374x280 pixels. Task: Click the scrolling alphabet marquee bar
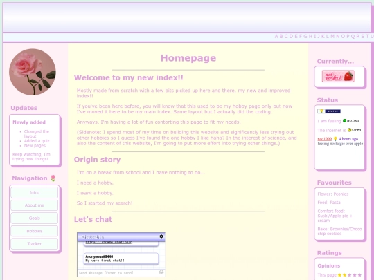click(x=187, y=37)
